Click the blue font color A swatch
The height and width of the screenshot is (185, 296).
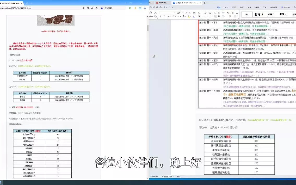194,16
